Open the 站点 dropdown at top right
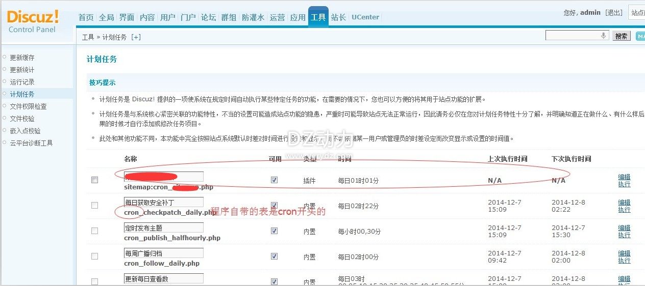 637,13
